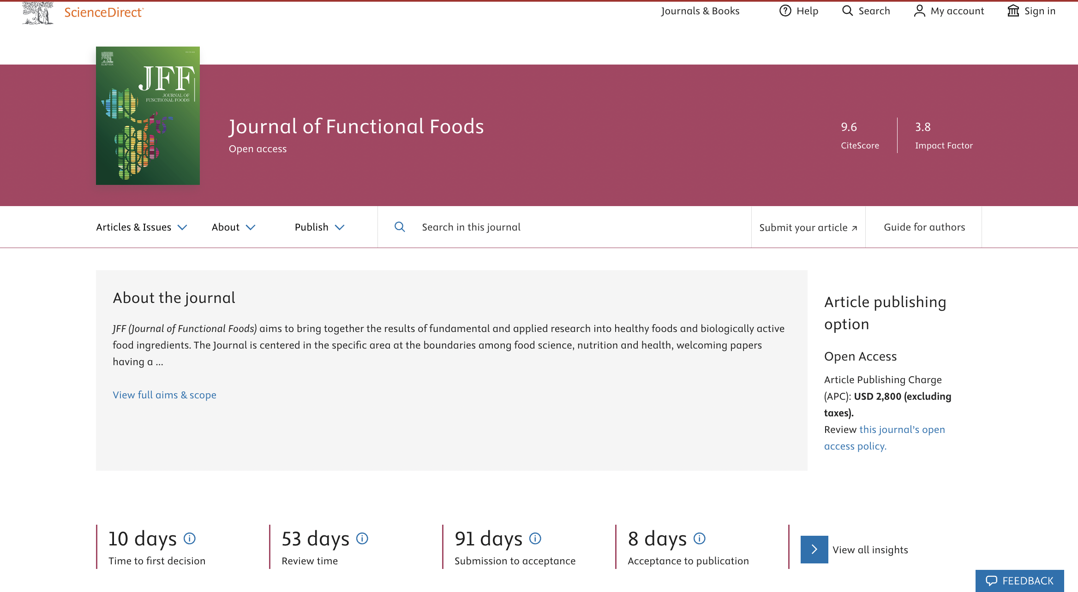The image size is (1078, 592).
Task: Open Journals & Books menu item
Action: (700, 11)
